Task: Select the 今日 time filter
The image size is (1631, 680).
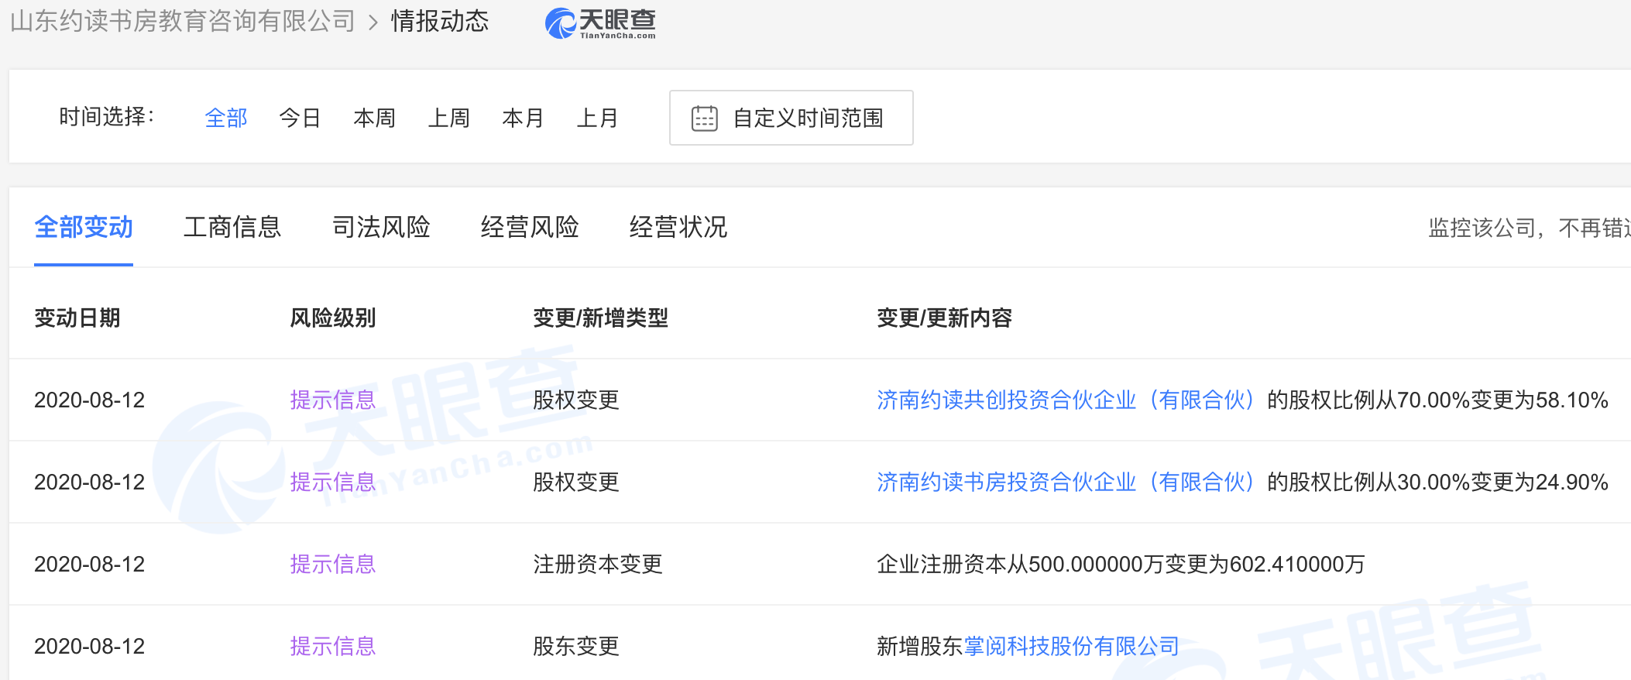Action: click(300, 118)
